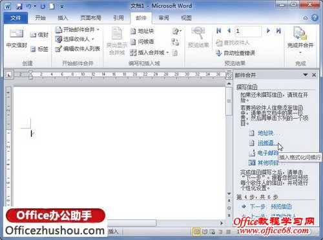Switch to Print Layout view icon
Viewport: 323px width, 240px height.
pos(196,232)
